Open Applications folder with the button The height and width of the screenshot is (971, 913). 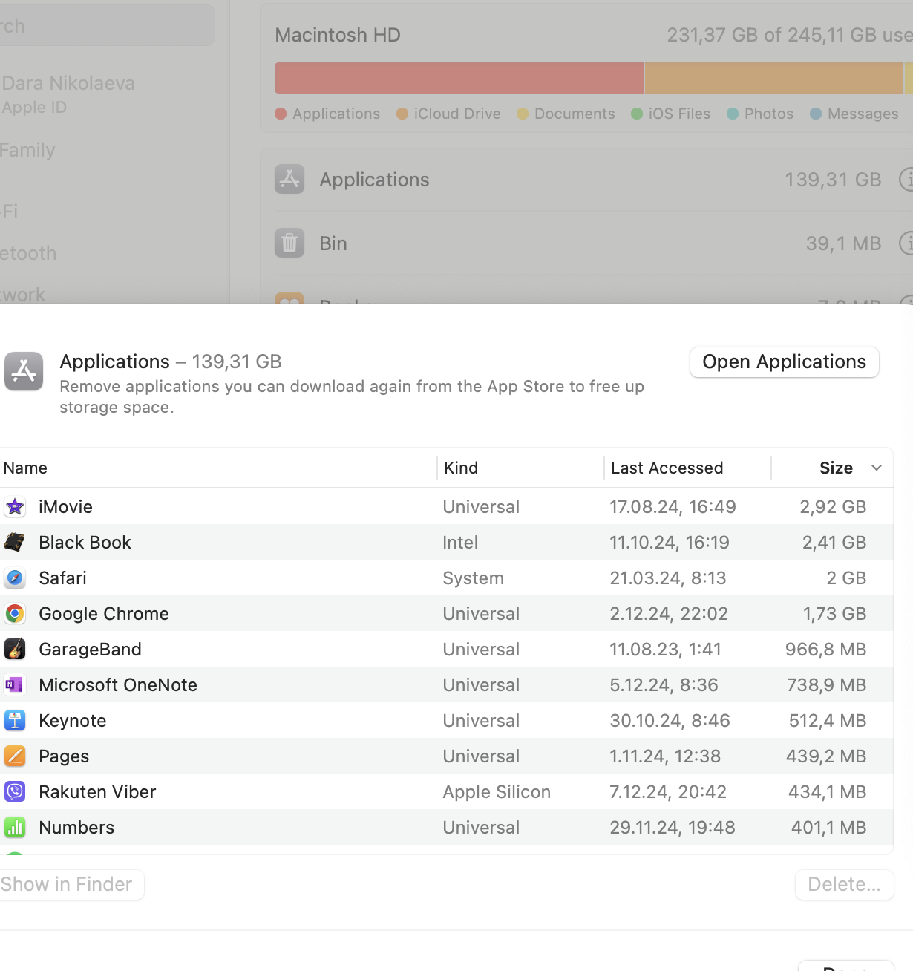coord(784,362)
